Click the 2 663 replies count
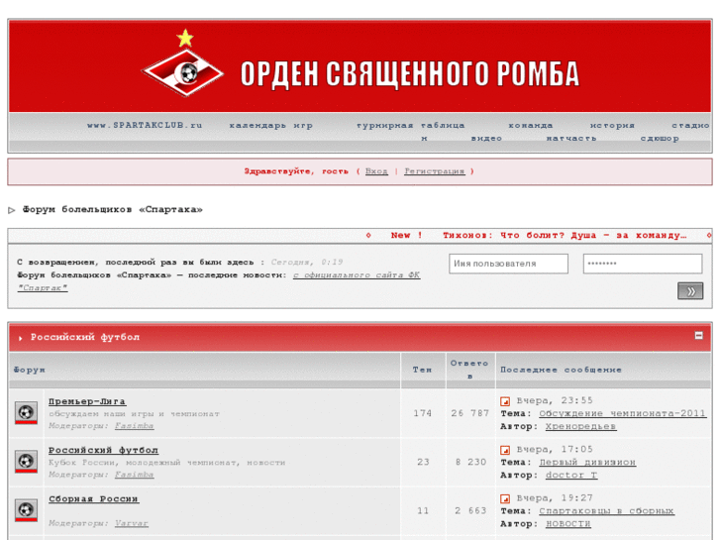Screen dimensions: 720x540 [470, 510]
